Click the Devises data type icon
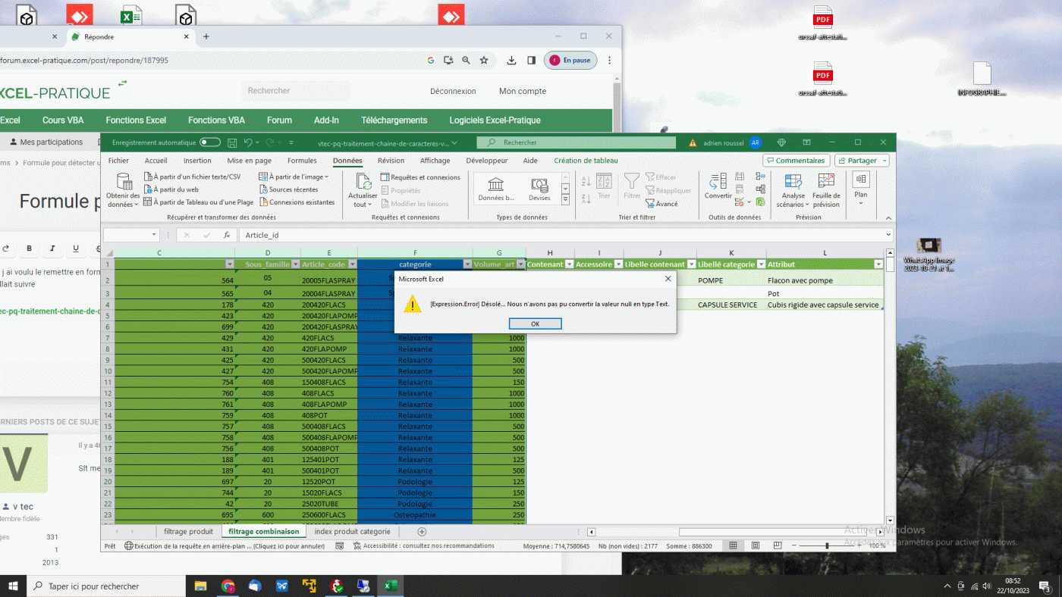1062x597 pixels. pyautogui.click(x=539, y=185)
